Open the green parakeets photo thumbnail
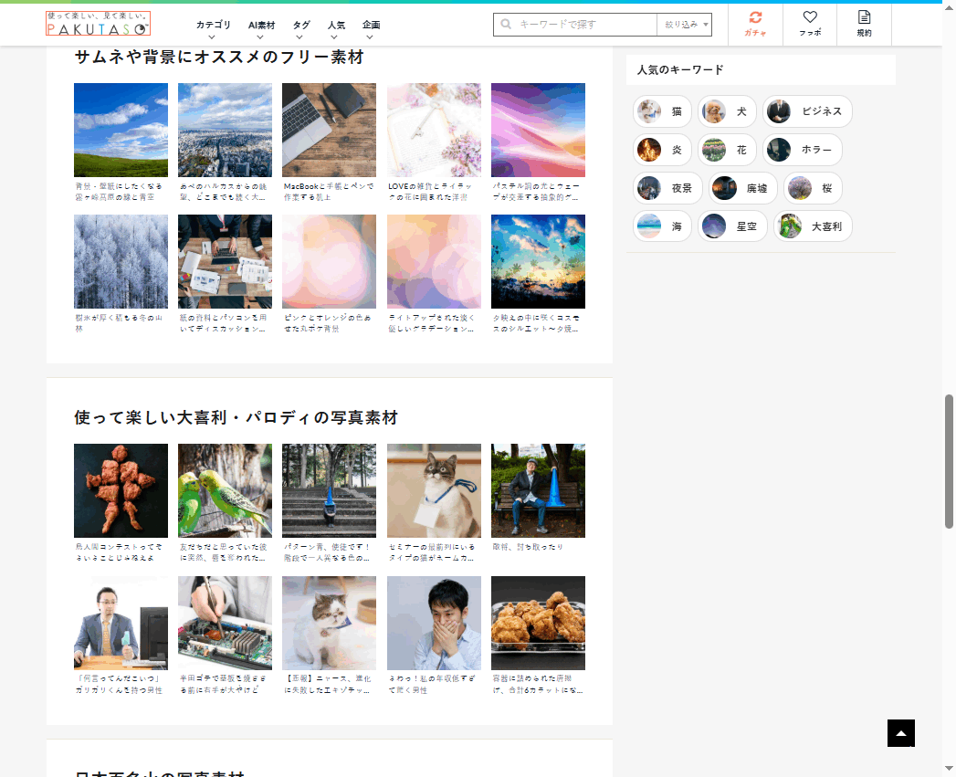This screenshot has height=777, width=956. coord(225,490)
